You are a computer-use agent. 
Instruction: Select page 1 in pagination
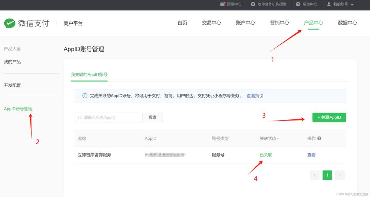point(327,175)
